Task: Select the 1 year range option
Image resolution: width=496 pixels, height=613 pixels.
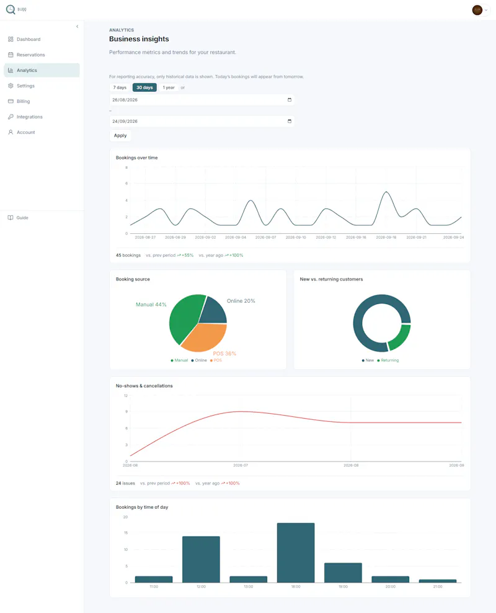Action: point(169,87)
